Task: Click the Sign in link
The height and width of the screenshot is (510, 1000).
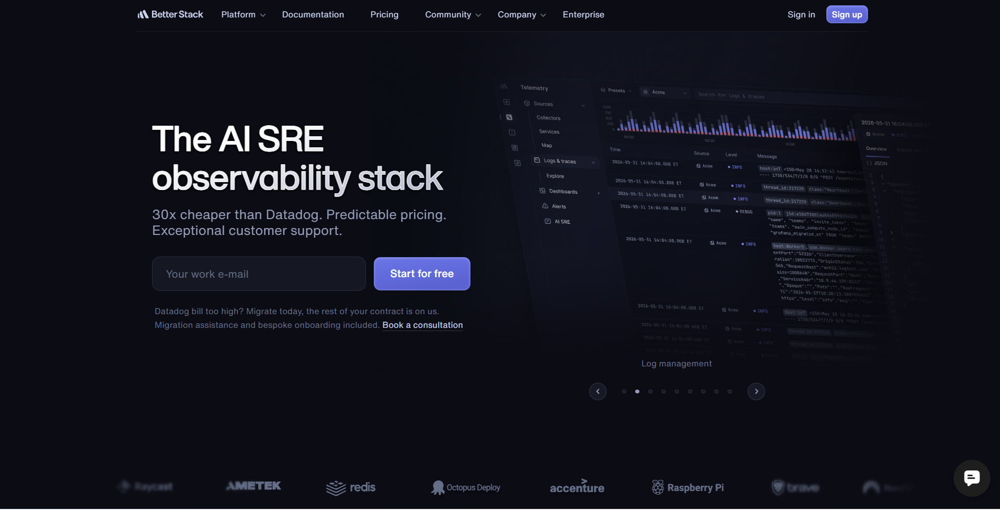Action: [801, 15]
